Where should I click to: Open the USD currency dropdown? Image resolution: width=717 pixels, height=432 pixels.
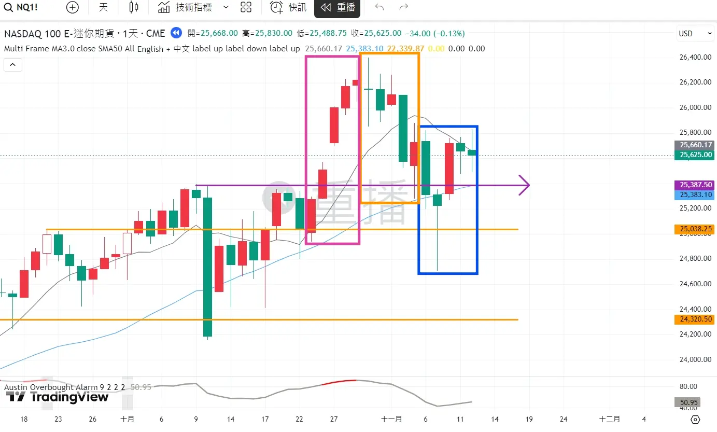695,33
